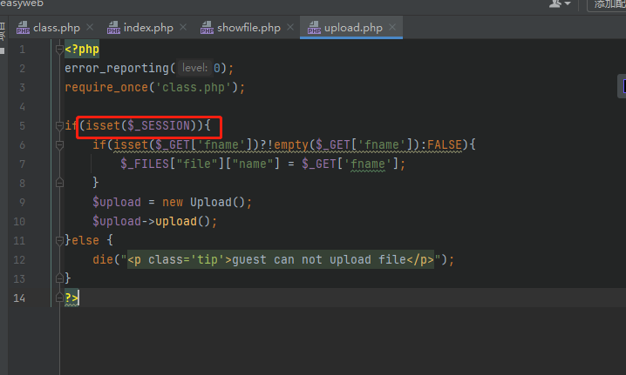
Task: Collapse the if block fold on line 5
Action: pos(59,126)
